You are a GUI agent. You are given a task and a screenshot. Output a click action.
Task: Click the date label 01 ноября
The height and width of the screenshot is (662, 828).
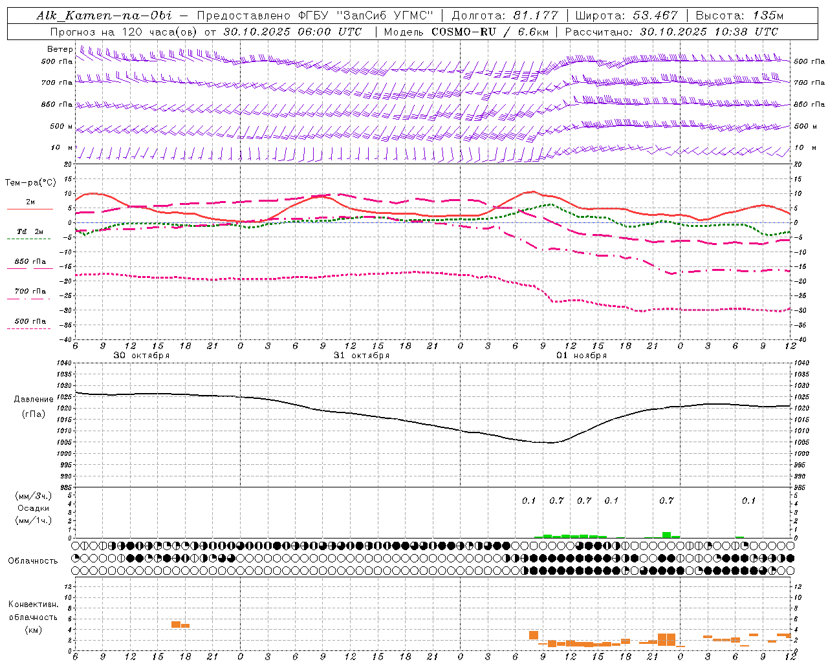click(582, 355)
